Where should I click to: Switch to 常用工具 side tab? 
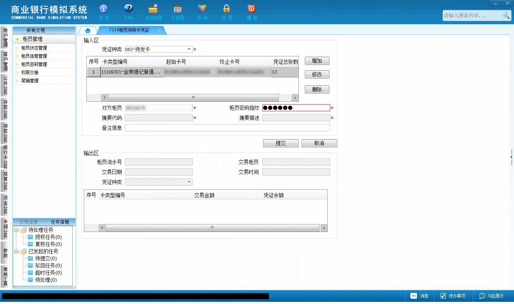point(5,277)
